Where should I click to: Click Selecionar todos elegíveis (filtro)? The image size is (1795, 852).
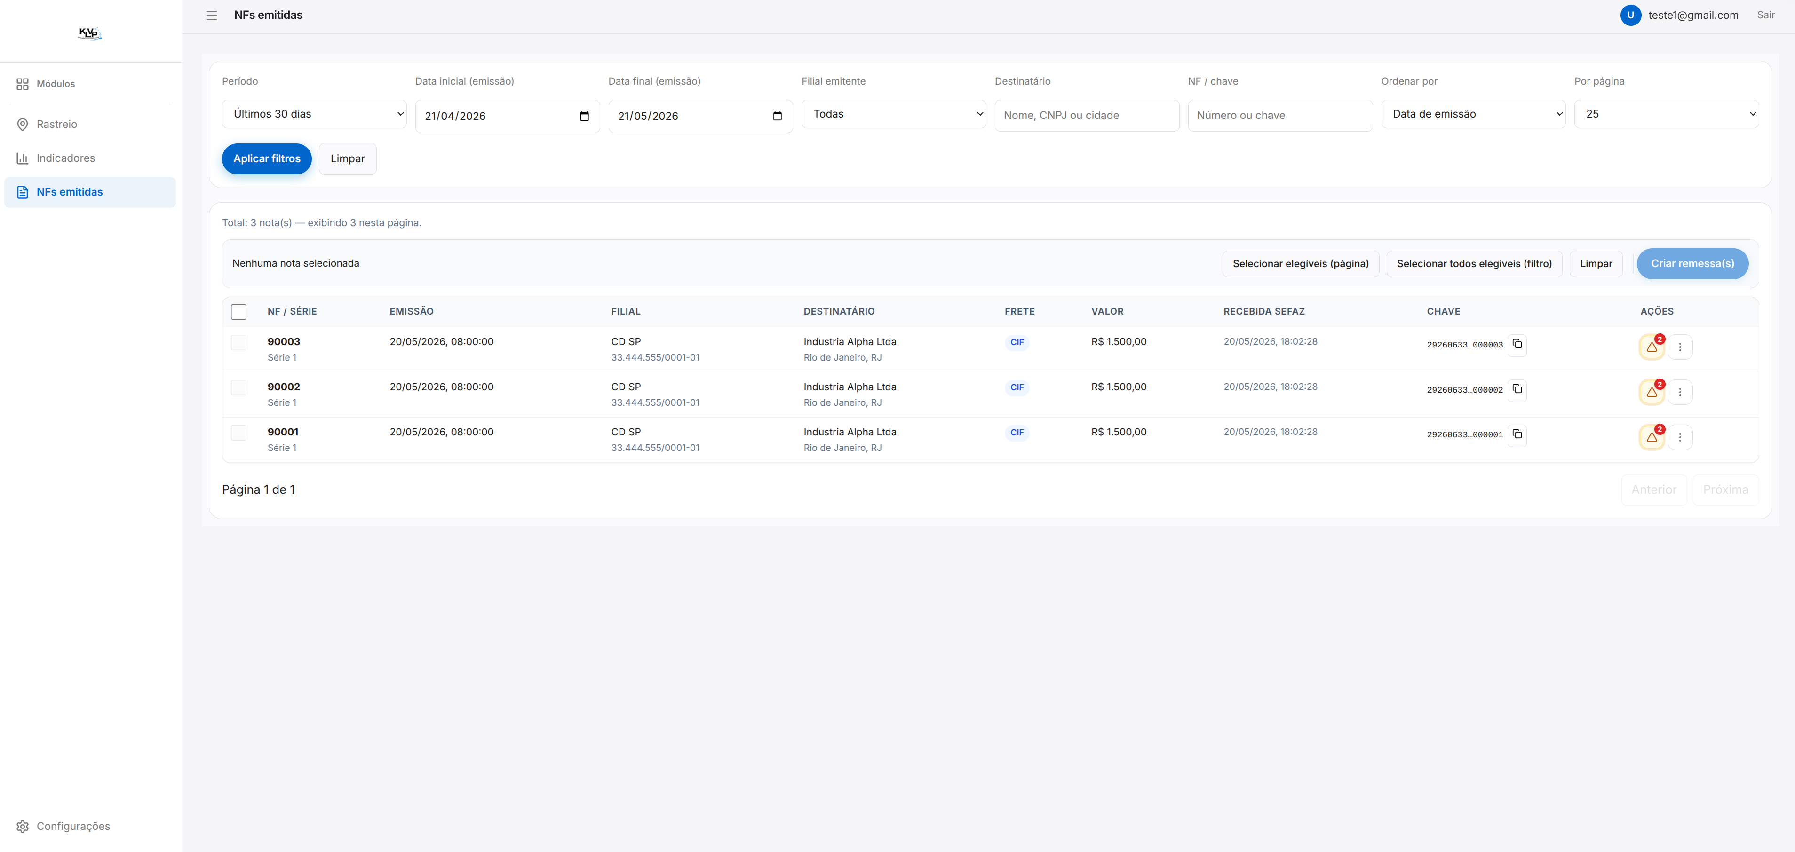click(x=1474, y=264)
